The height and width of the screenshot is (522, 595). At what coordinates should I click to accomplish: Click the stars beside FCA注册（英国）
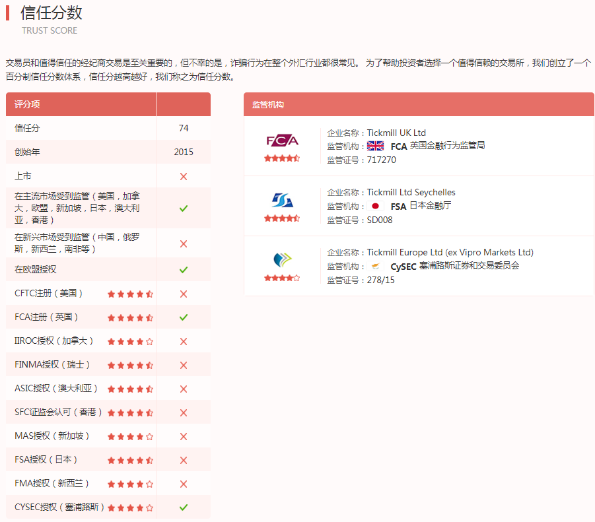pos(131,317)
